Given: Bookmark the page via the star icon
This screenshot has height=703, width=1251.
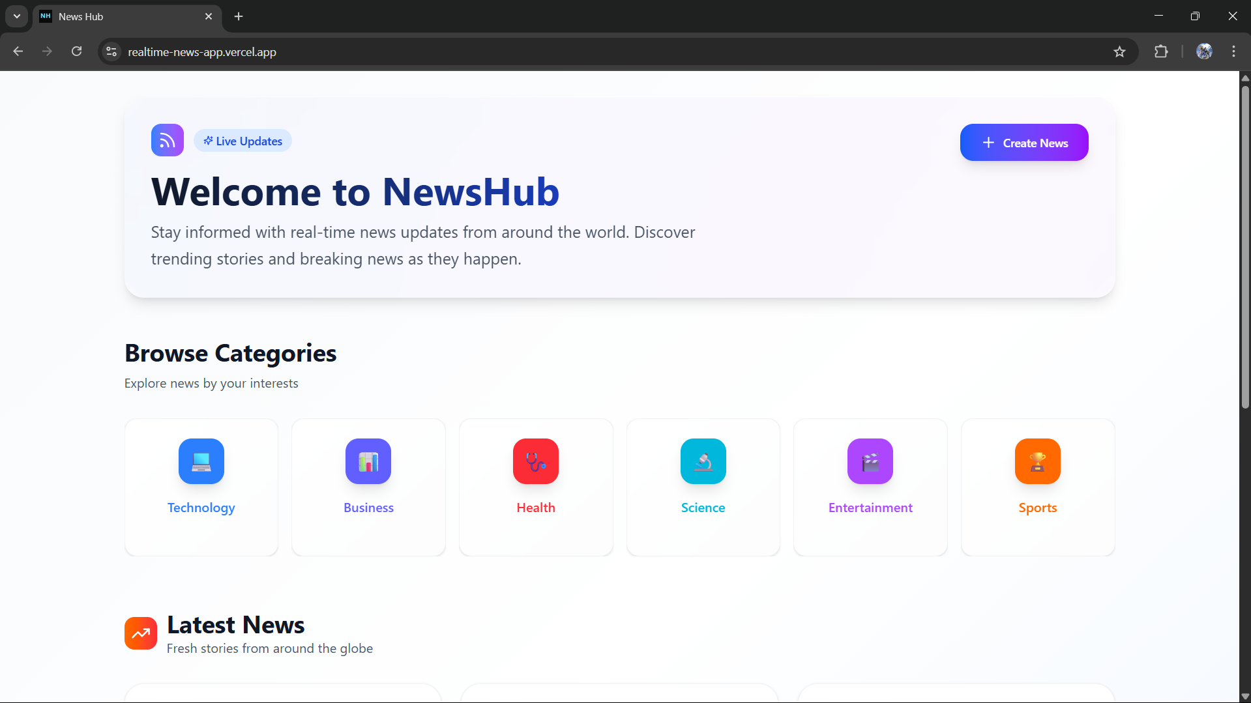Looking at the screenshot, I should [x=1120, y=51].
